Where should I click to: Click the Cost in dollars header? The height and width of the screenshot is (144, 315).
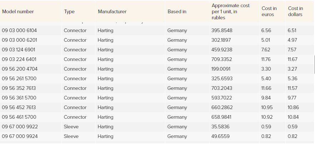[295, 11]
